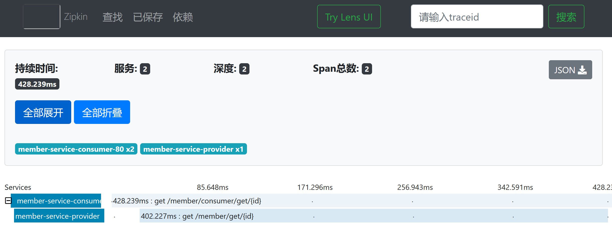The image size is (612, 235).
Task: Open the 已保存 navigation tab
Action: (x=148, y=17)
